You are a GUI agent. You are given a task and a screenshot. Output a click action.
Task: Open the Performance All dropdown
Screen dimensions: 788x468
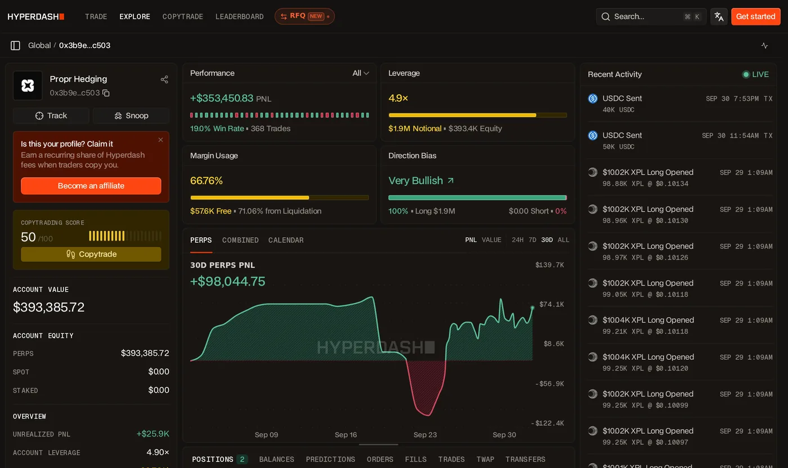pyautogui.click(x=361, y=73)
